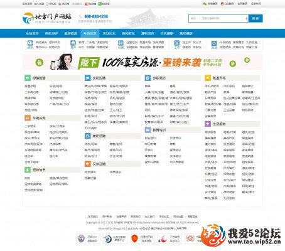
Task: Click the green house icon for 房屋租售
Action: click(28, 78)
